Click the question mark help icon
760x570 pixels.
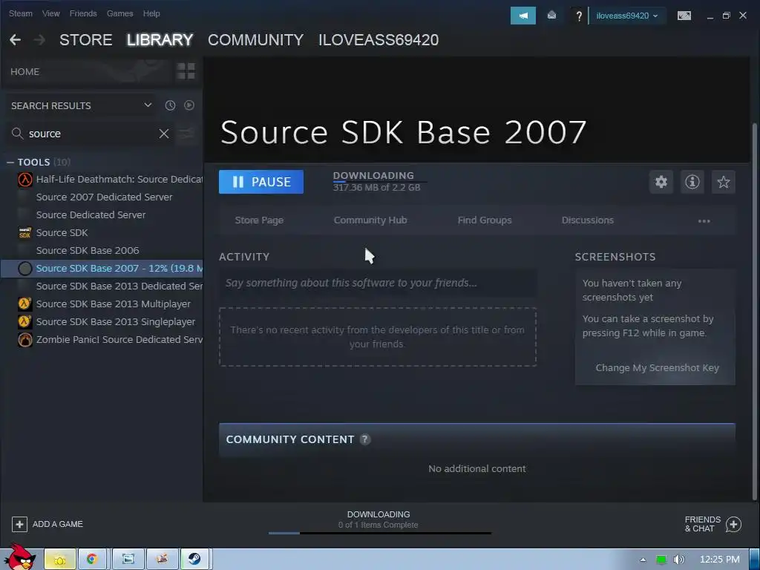[579, 16]
